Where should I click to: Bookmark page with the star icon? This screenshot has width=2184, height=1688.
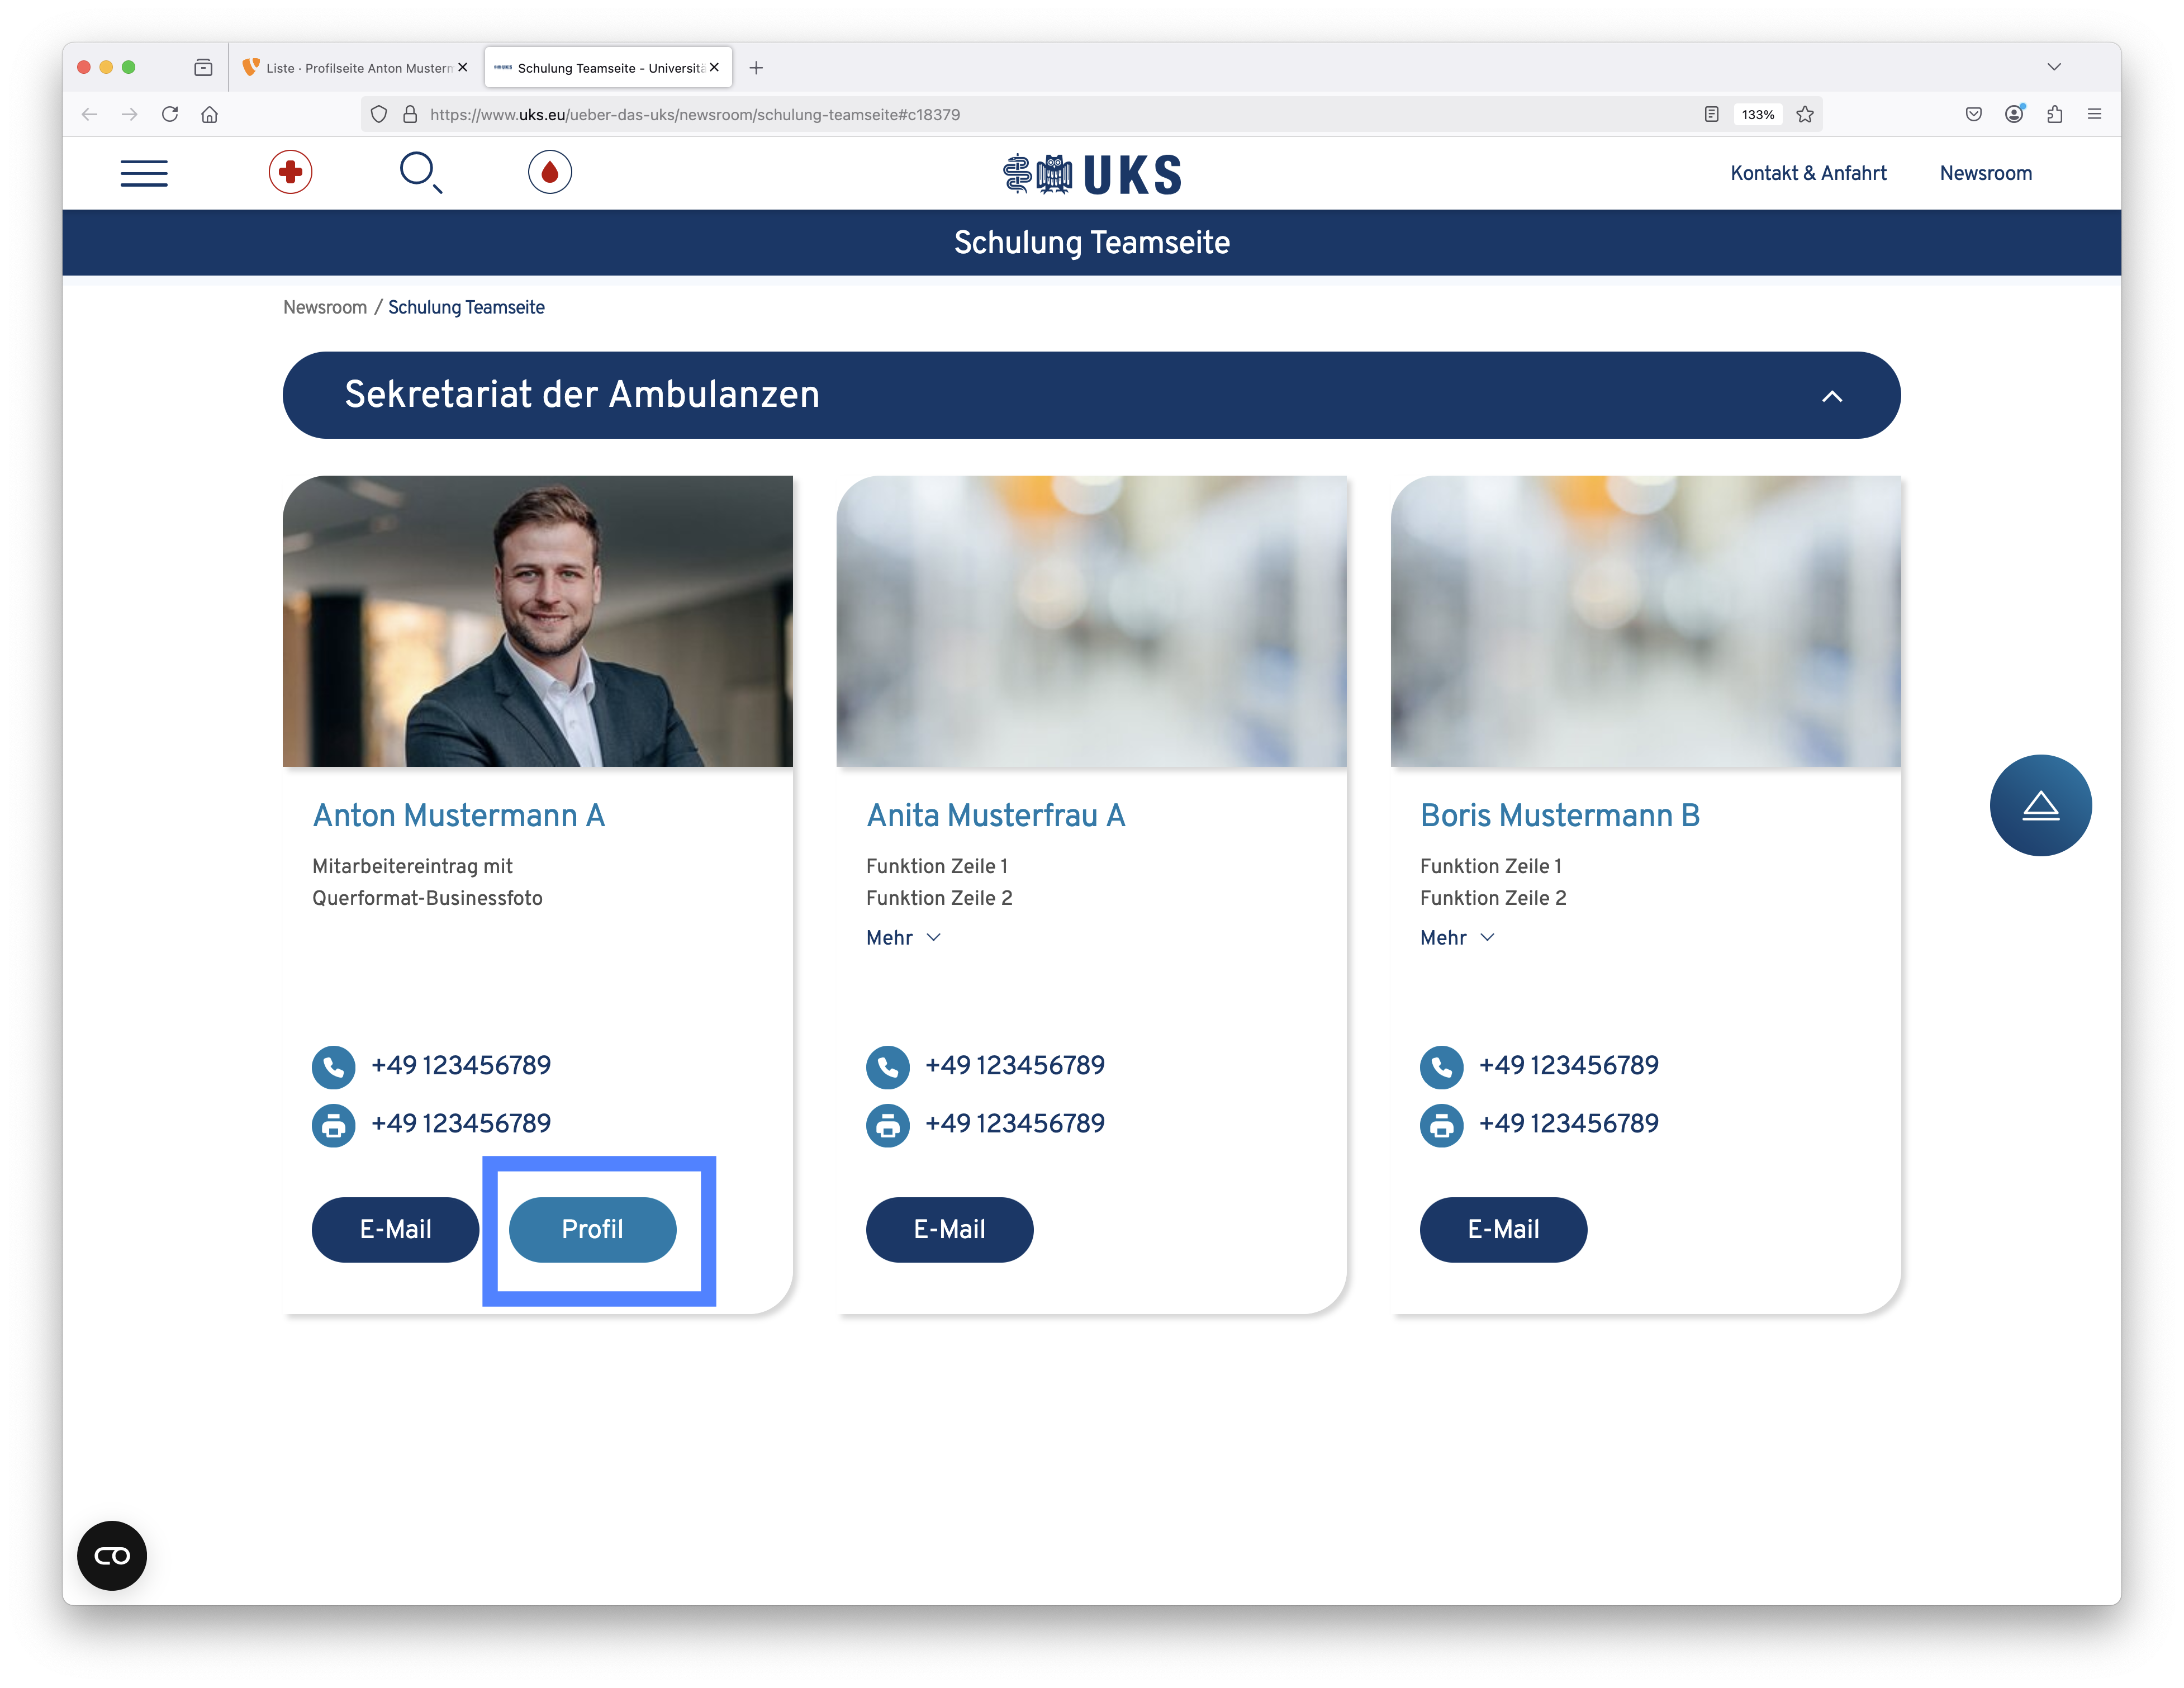[x=1804, y=114]
